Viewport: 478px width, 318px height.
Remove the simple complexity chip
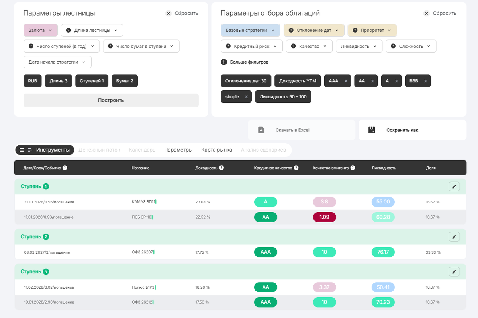tap(246, 97)
